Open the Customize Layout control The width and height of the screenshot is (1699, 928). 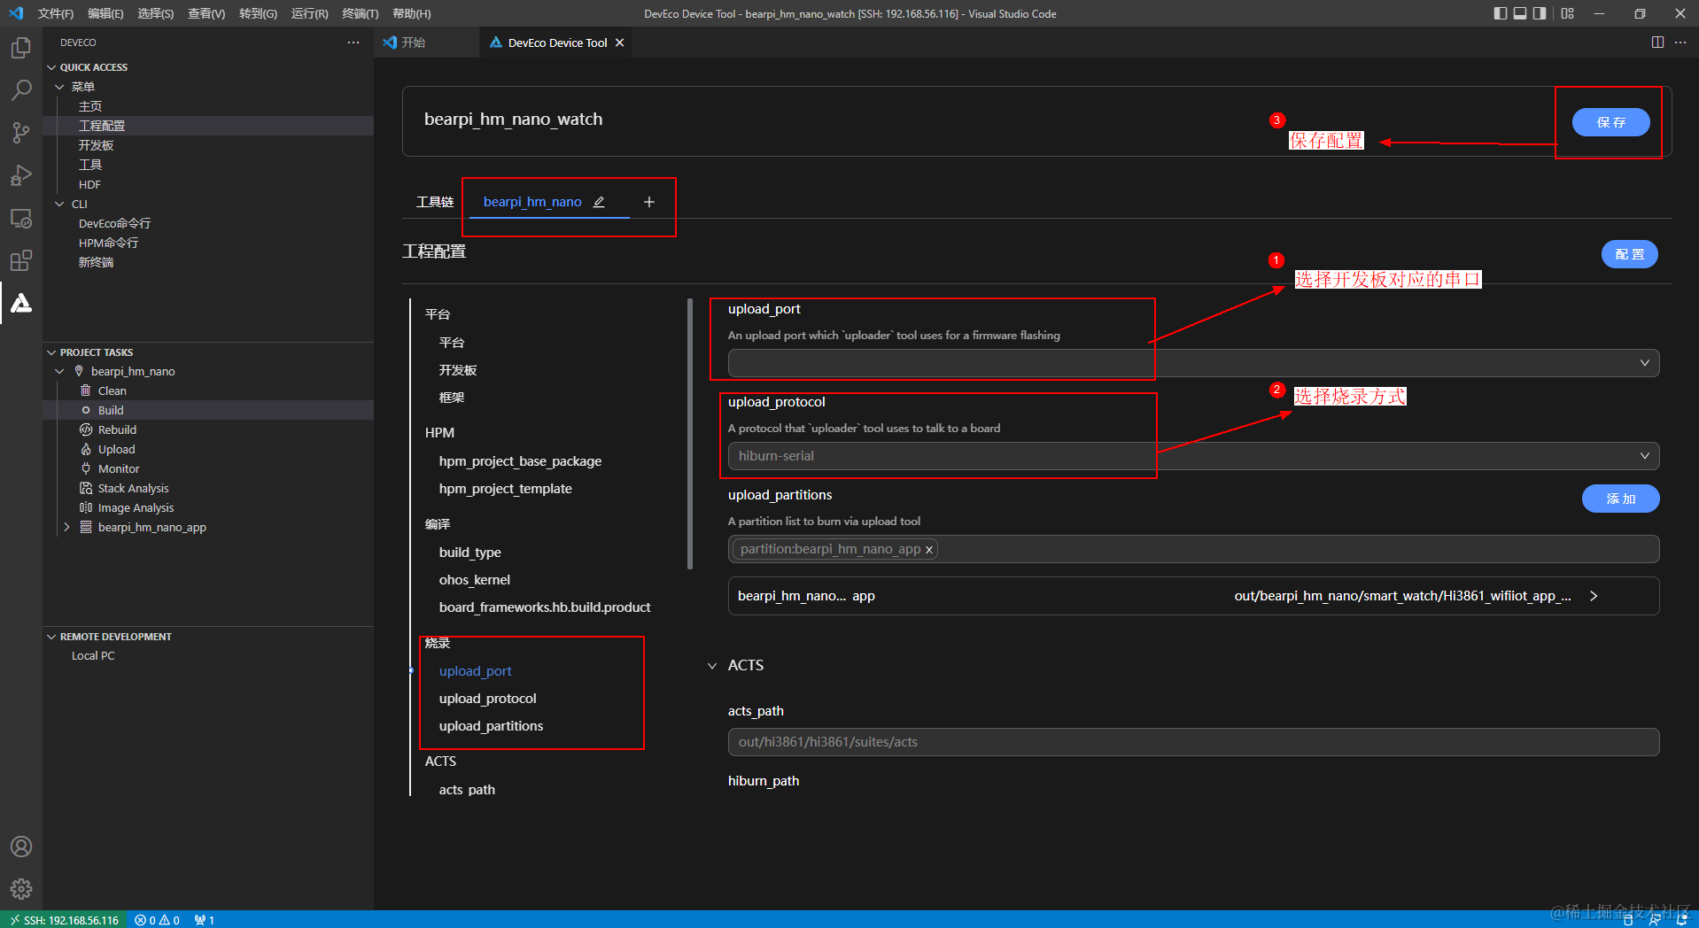pos(1568,13)
